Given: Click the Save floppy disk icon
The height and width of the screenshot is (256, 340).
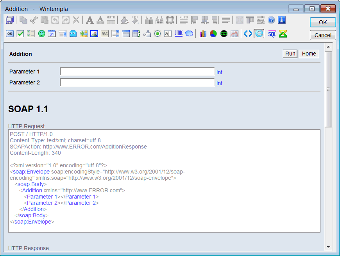Looking at the screenshot, I should coord(10,20).
